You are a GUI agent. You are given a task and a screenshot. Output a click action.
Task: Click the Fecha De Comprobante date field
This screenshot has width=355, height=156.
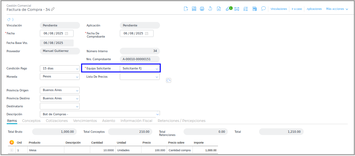click(x=137, y=33)
